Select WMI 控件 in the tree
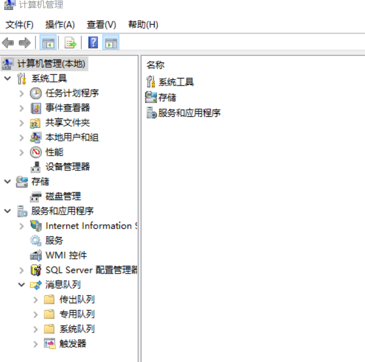 [66, 255]
